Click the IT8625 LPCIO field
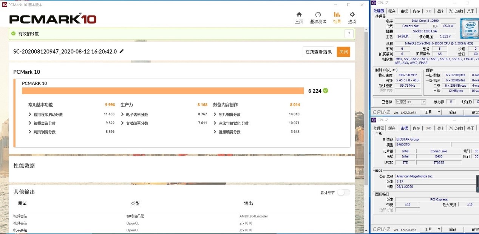The height and width of the screenshot is (234, 479). [439, 162]
